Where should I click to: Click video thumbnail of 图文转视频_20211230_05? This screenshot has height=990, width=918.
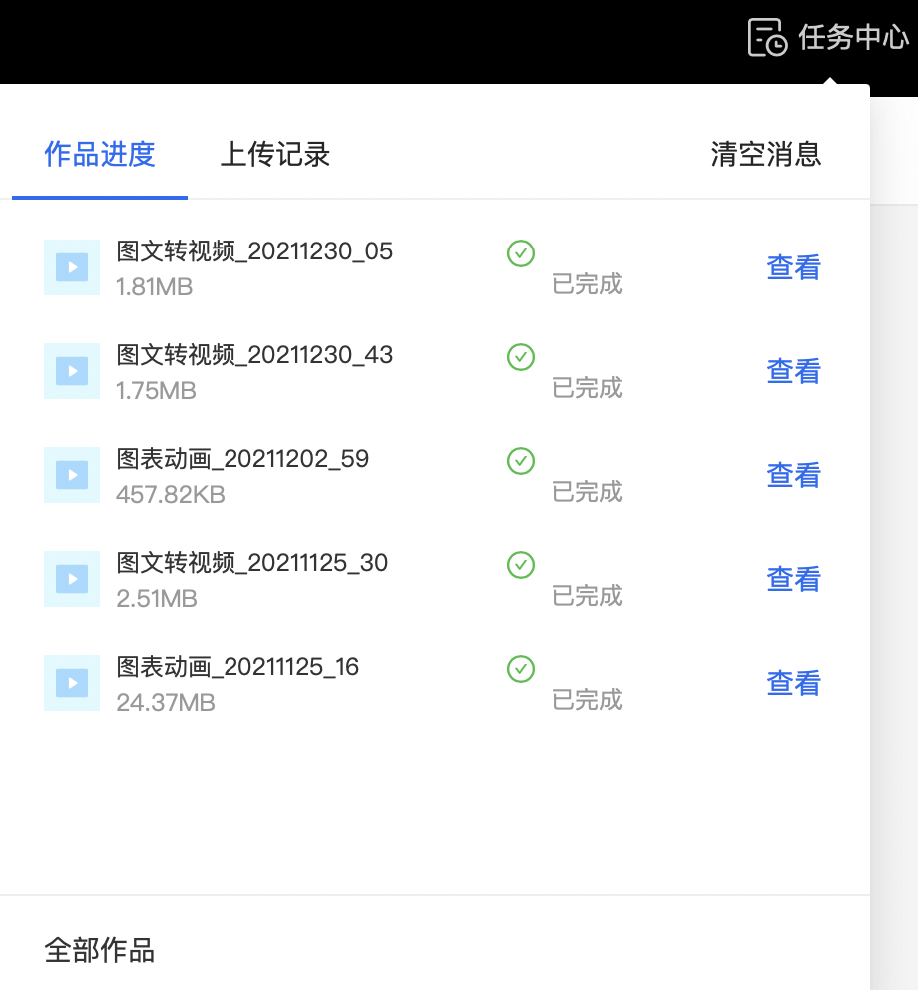click(72, 267)
